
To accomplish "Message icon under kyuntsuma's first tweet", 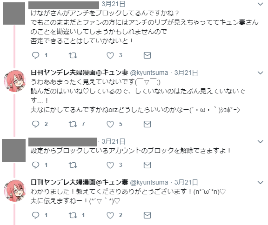I will click(147, 124).
